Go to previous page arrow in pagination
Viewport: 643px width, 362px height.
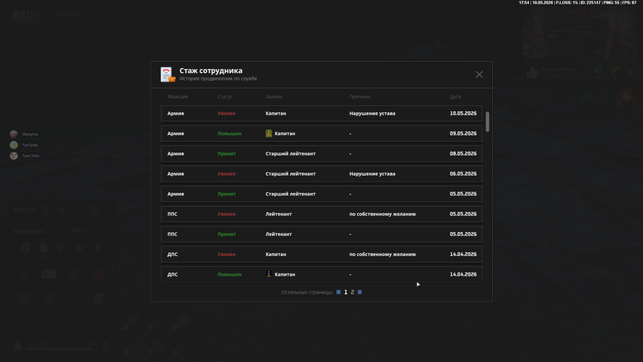click(x=338, y=292)
